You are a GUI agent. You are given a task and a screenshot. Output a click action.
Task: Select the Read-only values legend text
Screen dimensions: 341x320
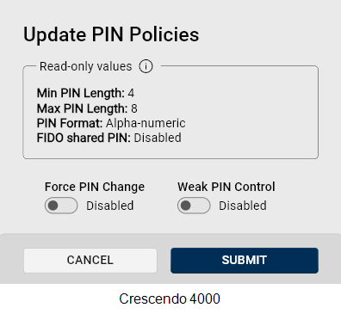[x=85, y=66]
